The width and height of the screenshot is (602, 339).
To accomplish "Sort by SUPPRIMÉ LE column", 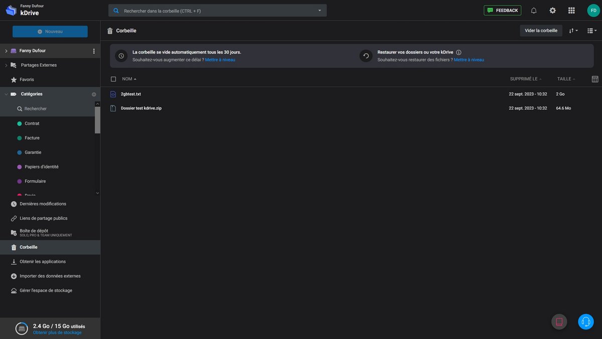I will [x=526, y=79].
